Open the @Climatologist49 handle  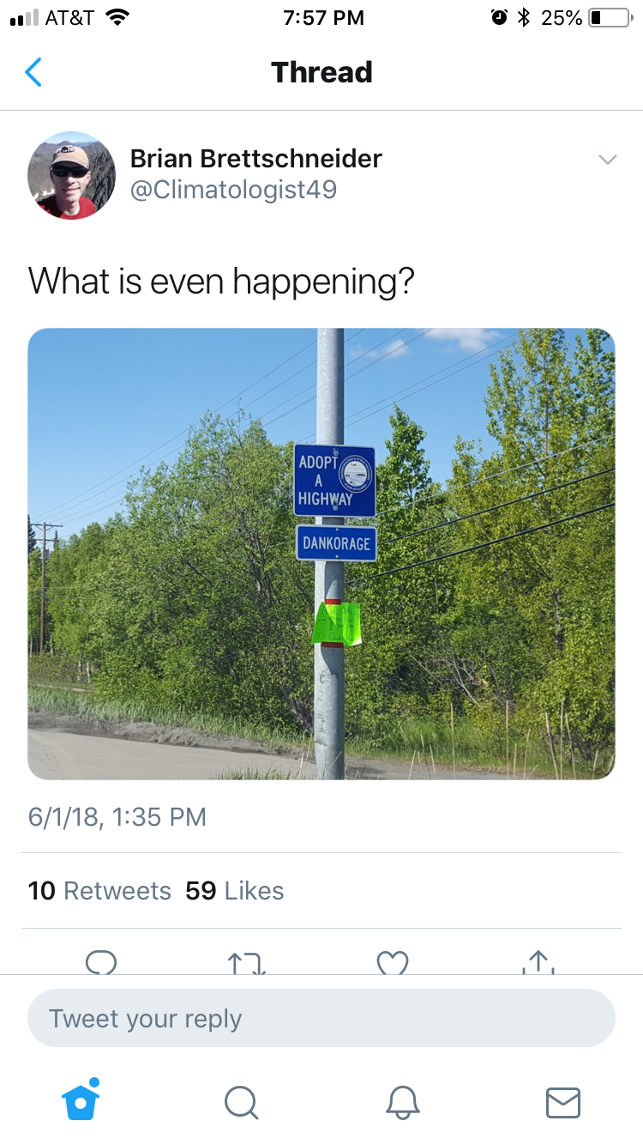233,190
